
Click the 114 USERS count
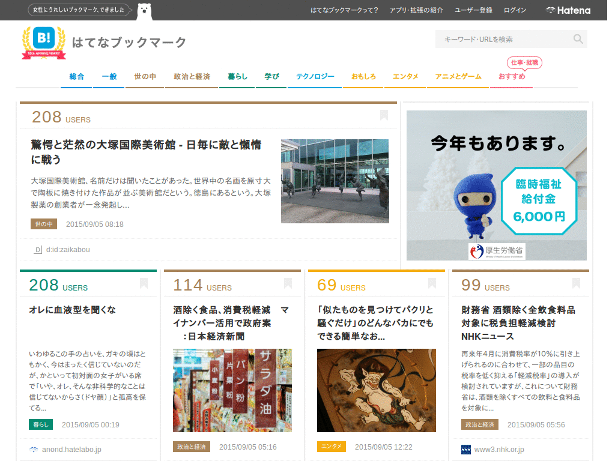(202, 285)
